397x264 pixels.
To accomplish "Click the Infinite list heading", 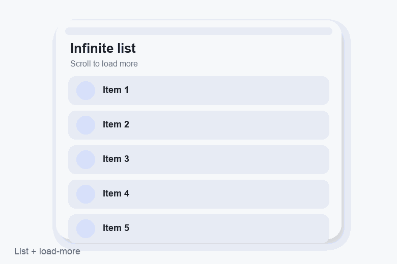I will (103, 48).
